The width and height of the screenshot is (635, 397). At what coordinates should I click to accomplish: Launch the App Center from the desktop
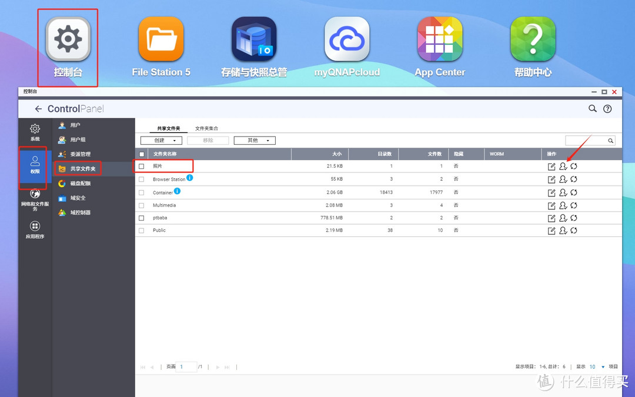click(x=440, y=38)
